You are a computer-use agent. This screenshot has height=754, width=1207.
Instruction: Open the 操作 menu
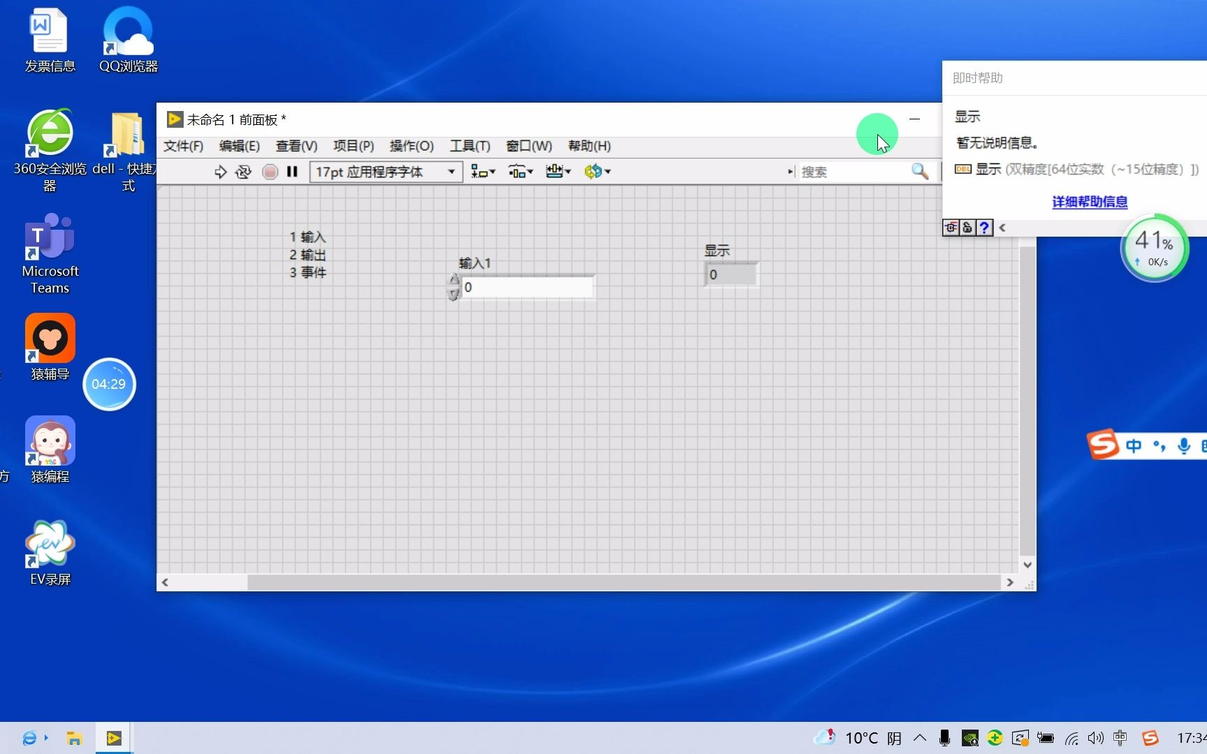coord(411,146)
